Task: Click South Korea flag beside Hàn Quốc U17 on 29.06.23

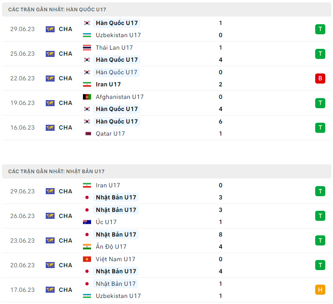Action: coord(87,23)
